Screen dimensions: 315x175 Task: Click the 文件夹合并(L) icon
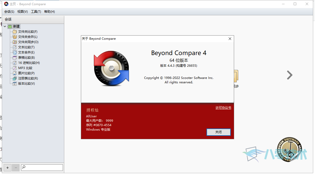[15, 37]
